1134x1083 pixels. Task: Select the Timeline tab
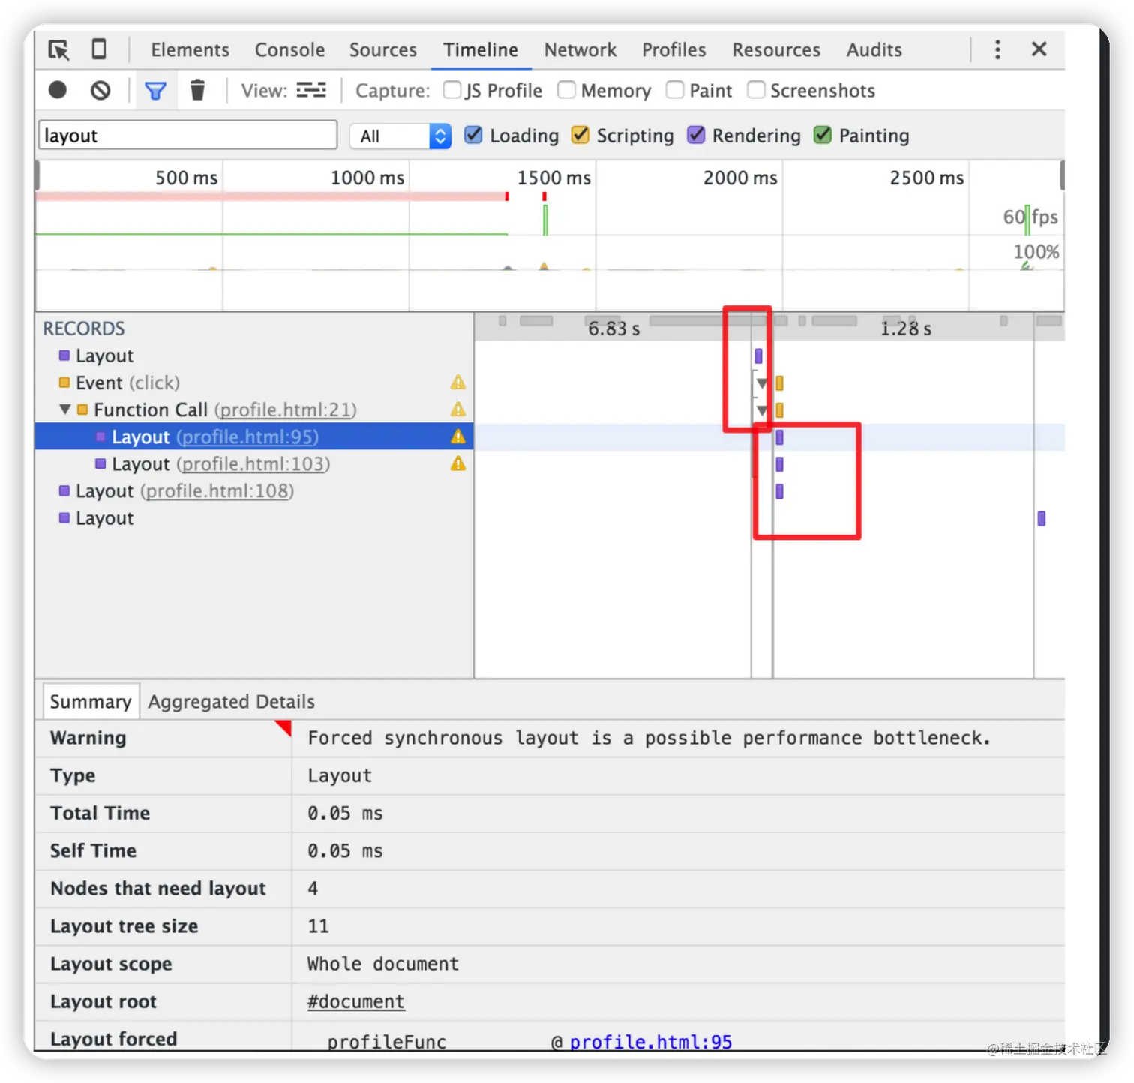[x=481, y=49]
